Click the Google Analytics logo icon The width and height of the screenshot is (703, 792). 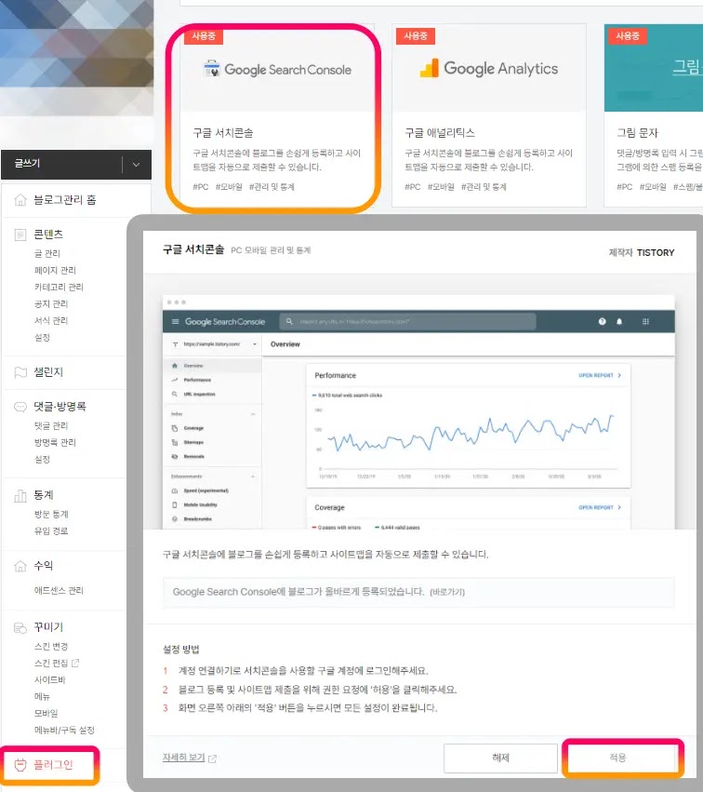tap(430, 68)
